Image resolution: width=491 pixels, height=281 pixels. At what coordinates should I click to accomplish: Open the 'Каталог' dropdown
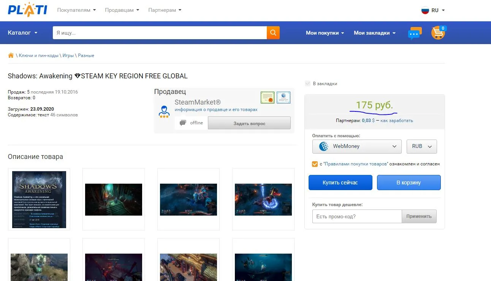[23, 33]
